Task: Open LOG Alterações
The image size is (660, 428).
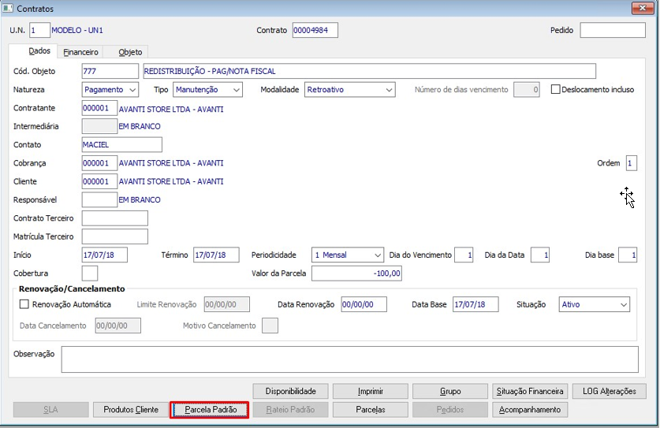Action: click(610, 391)
